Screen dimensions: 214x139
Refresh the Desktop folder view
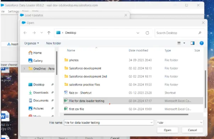click(x=147, y=33)
